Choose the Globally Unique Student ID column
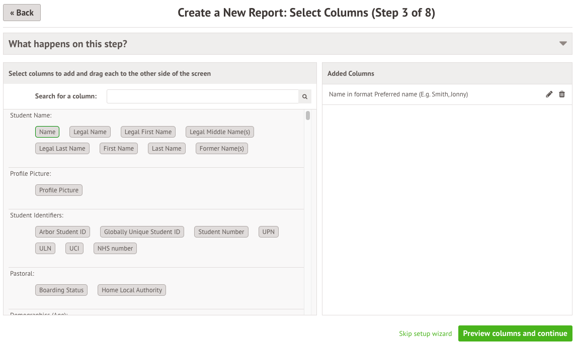Viewport: 574px width, 345px height. click(142, 232)
